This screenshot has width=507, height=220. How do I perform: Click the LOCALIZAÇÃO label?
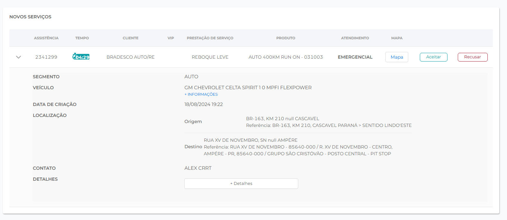point(50,115)
